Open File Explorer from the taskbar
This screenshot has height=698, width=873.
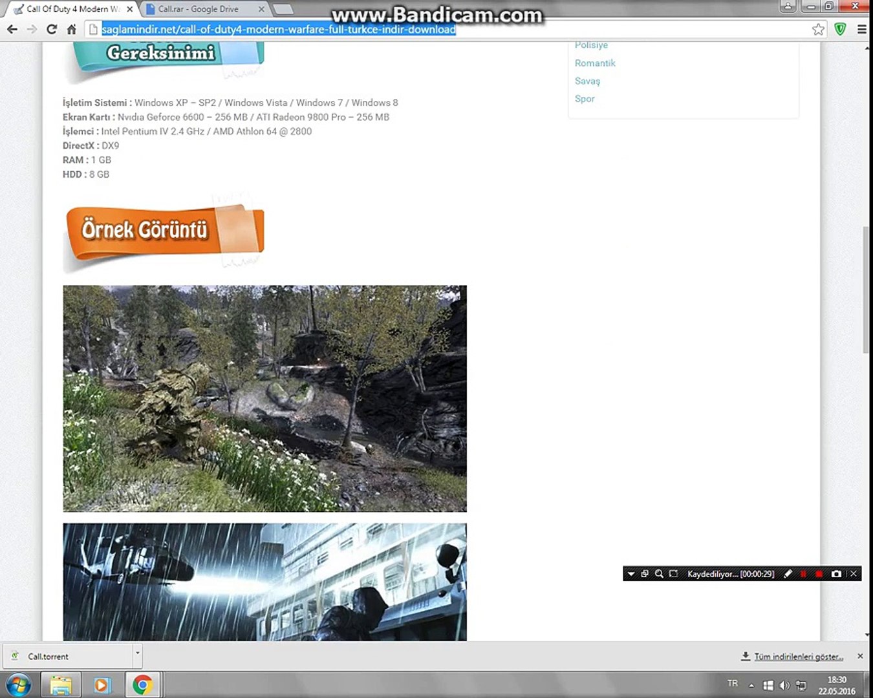61,684
